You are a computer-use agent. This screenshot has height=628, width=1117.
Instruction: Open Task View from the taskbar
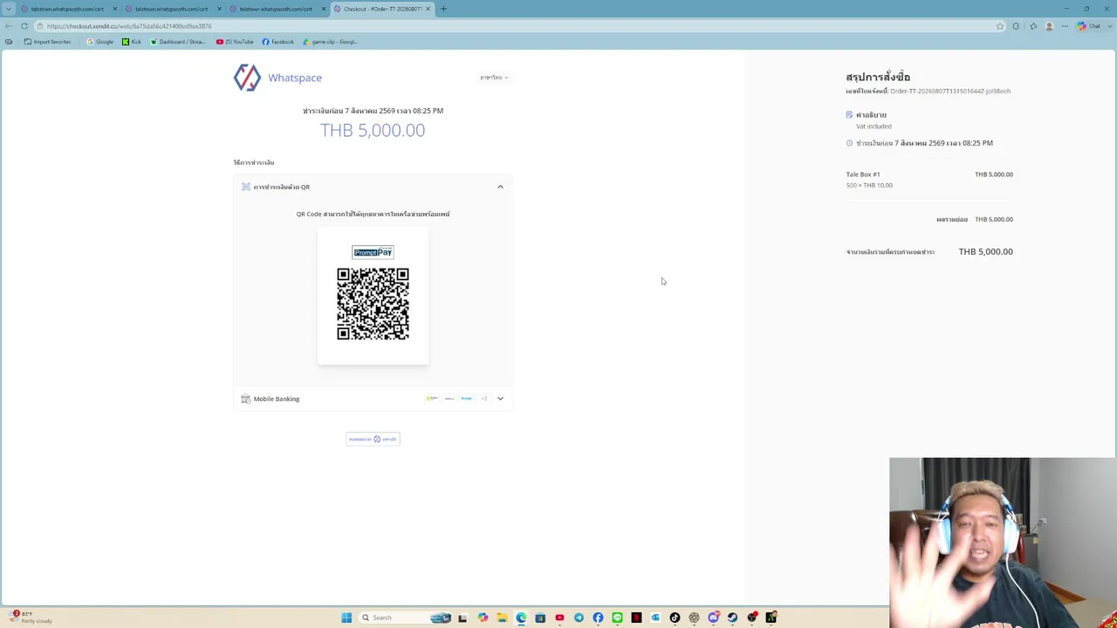point(463,618)
